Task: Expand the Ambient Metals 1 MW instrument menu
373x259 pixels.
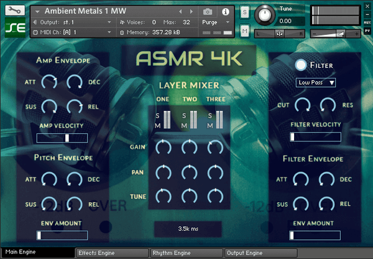Action: pyautogui.click(x=37, y=12)
